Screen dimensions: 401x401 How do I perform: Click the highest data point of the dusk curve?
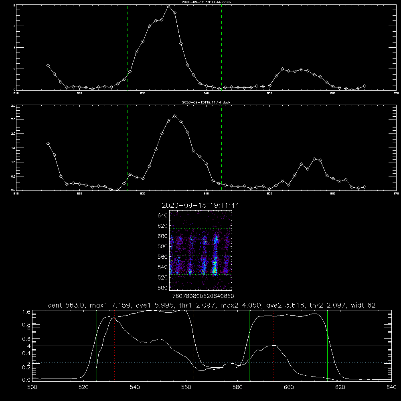coord(175,116)
